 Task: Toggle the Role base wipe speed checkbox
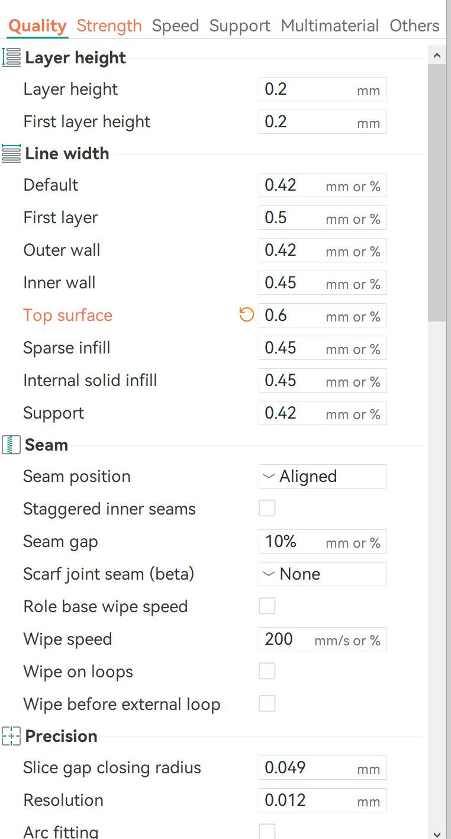pyautogui.click(x=267, y=606)
